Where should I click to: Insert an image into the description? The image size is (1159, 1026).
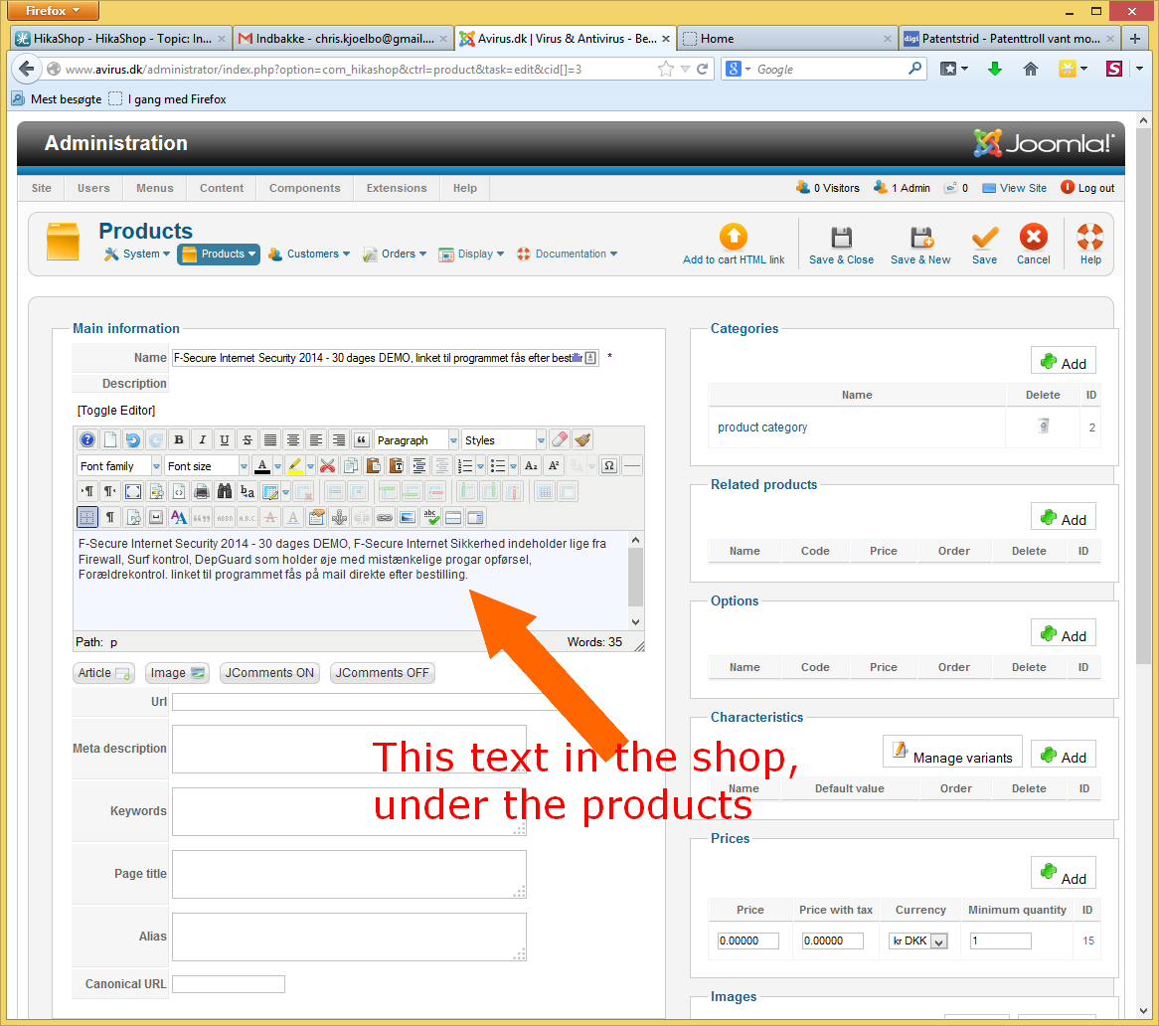pos(408,518)
